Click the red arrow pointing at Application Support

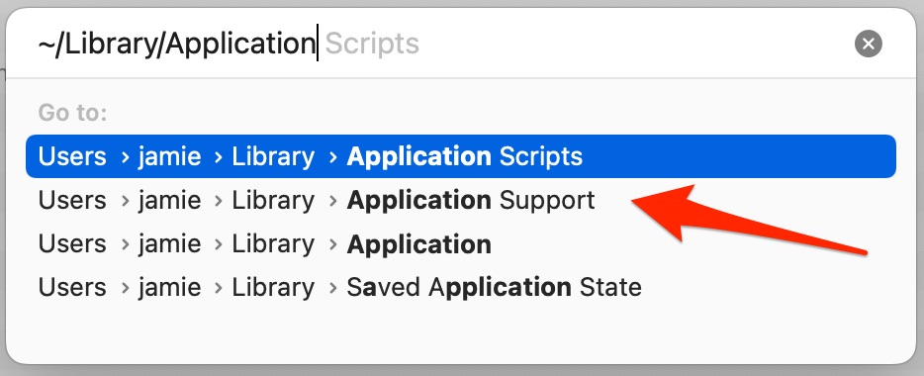[748, 221]
